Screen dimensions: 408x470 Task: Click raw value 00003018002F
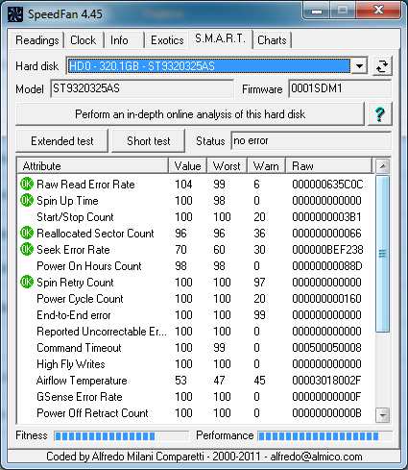[x=326, y=381]
